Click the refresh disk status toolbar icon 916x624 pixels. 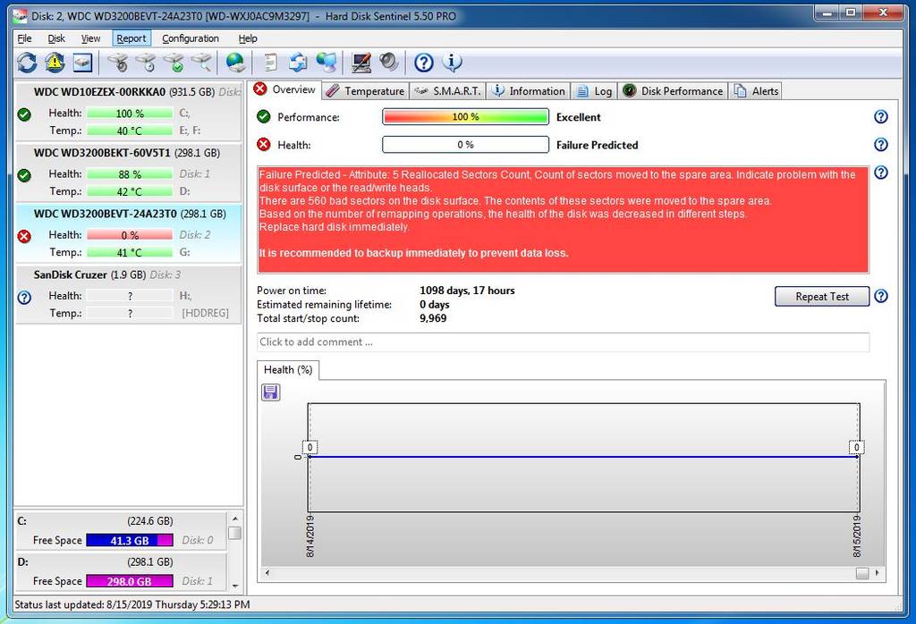coord(27,62)
